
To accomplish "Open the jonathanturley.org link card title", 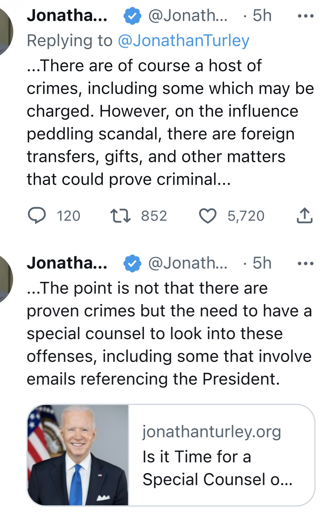I will click(x=217, y=468).
